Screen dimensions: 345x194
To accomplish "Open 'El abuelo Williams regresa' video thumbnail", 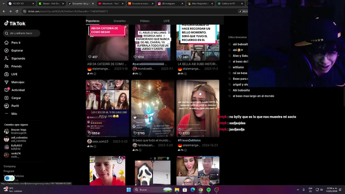I will (153, 43).
